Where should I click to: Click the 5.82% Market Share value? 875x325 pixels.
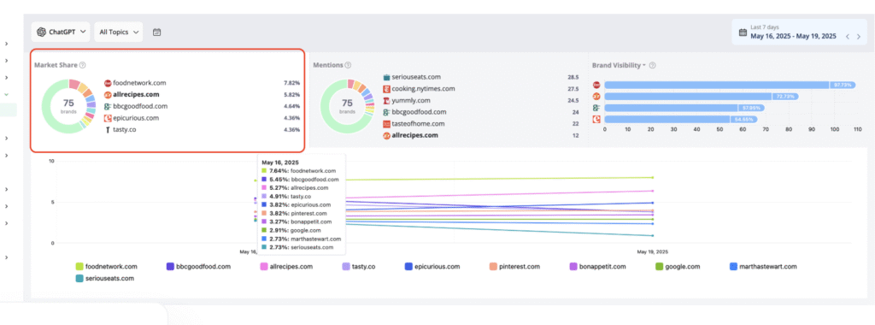pos(292,94)
